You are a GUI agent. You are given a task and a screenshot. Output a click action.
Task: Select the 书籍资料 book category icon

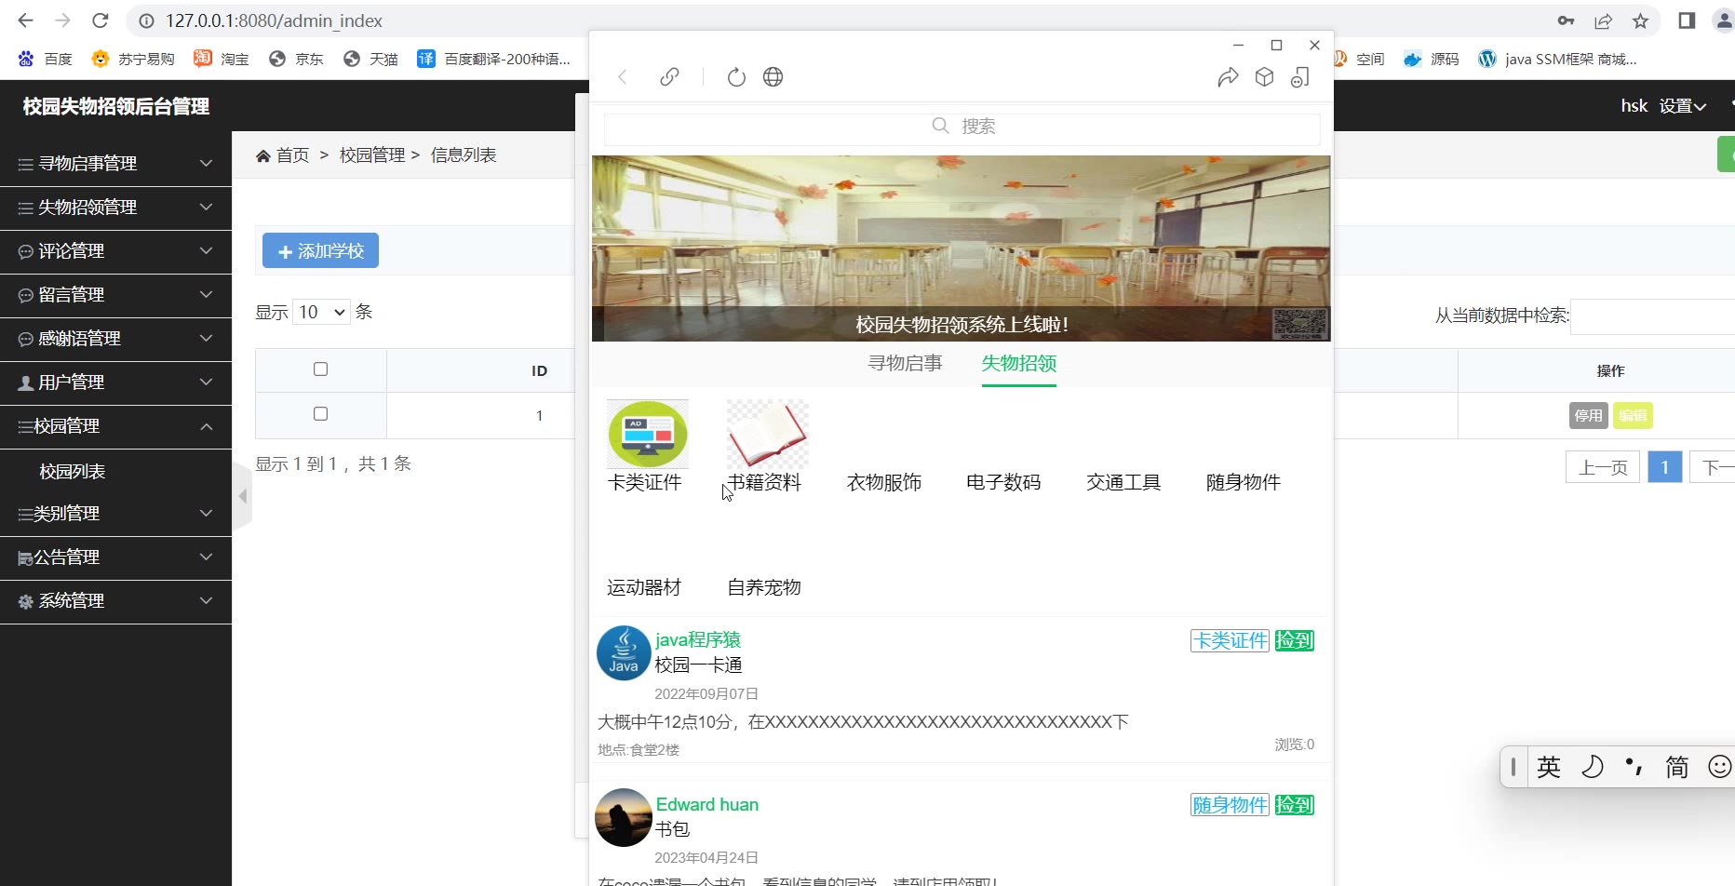click(768, 434)
